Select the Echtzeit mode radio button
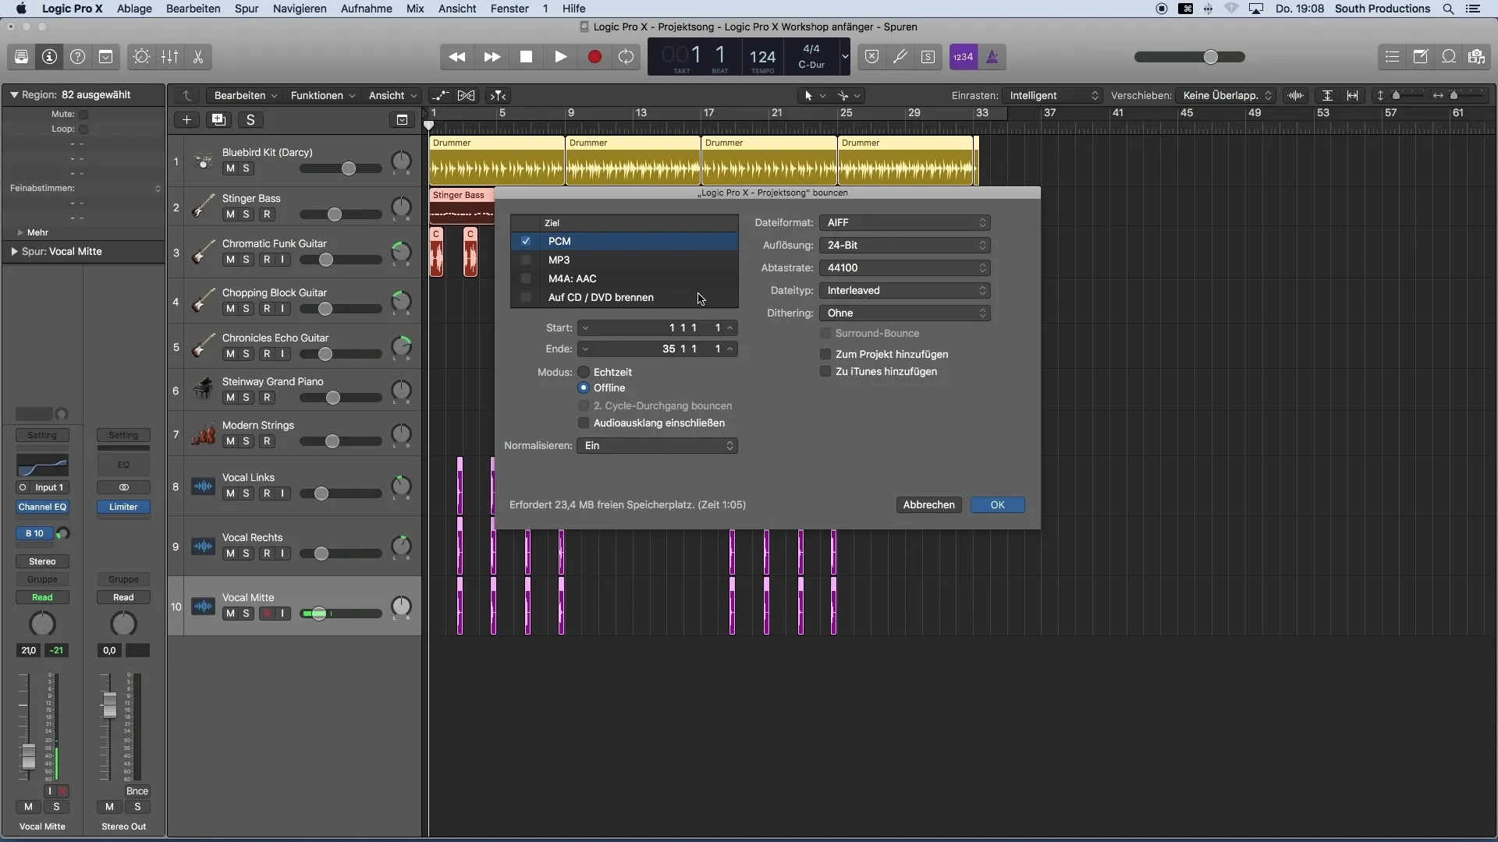1498x842 pixels. tap(584, 372)
